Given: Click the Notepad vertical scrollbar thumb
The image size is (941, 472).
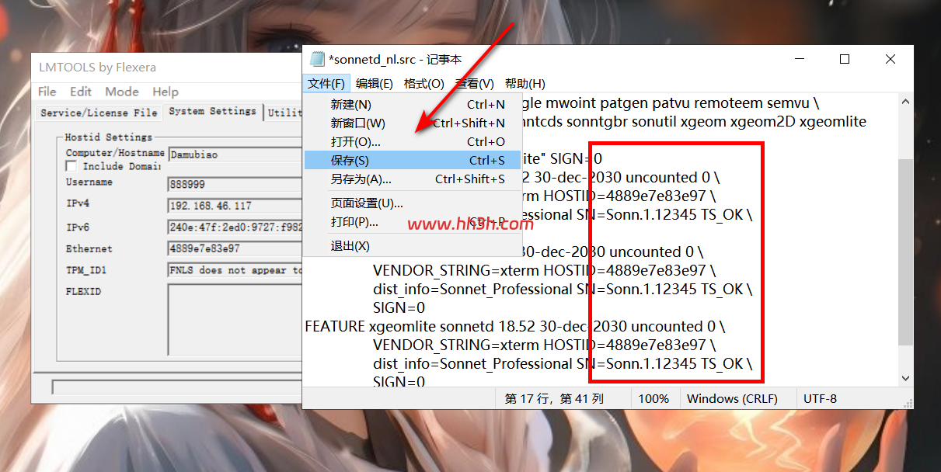Looking at the screenshot, I should tap(905, 252).
